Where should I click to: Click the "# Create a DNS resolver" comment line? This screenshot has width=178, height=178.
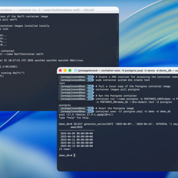[137, 77]
